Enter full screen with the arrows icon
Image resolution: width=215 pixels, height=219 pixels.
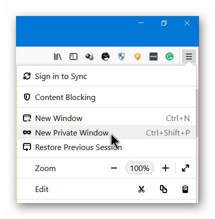click(x=185, y=168)
